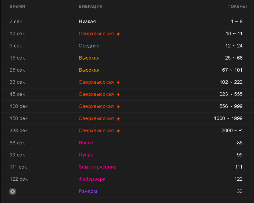Click the ВИБРАЦИЯ column header
This screenshot has width=254, height=203.
point(91,7)
